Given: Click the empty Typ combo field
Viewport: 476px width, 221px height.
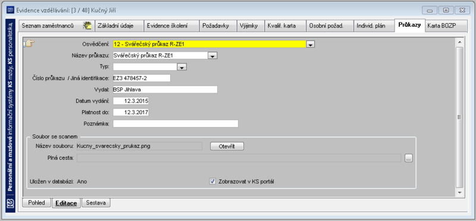Looking at the screenshot, I should coord(145,67).
